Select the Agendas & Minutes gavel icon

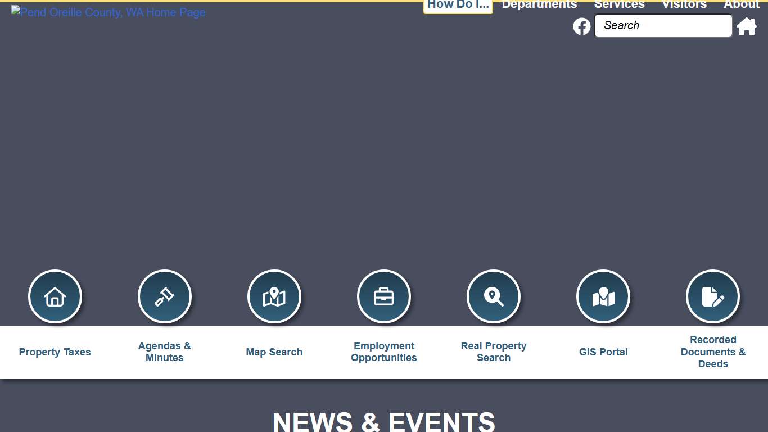point(164,296)
